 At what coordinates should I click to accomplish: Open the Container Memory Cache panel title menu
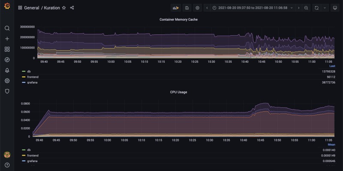pyautogui.click(x=178, y=19)
